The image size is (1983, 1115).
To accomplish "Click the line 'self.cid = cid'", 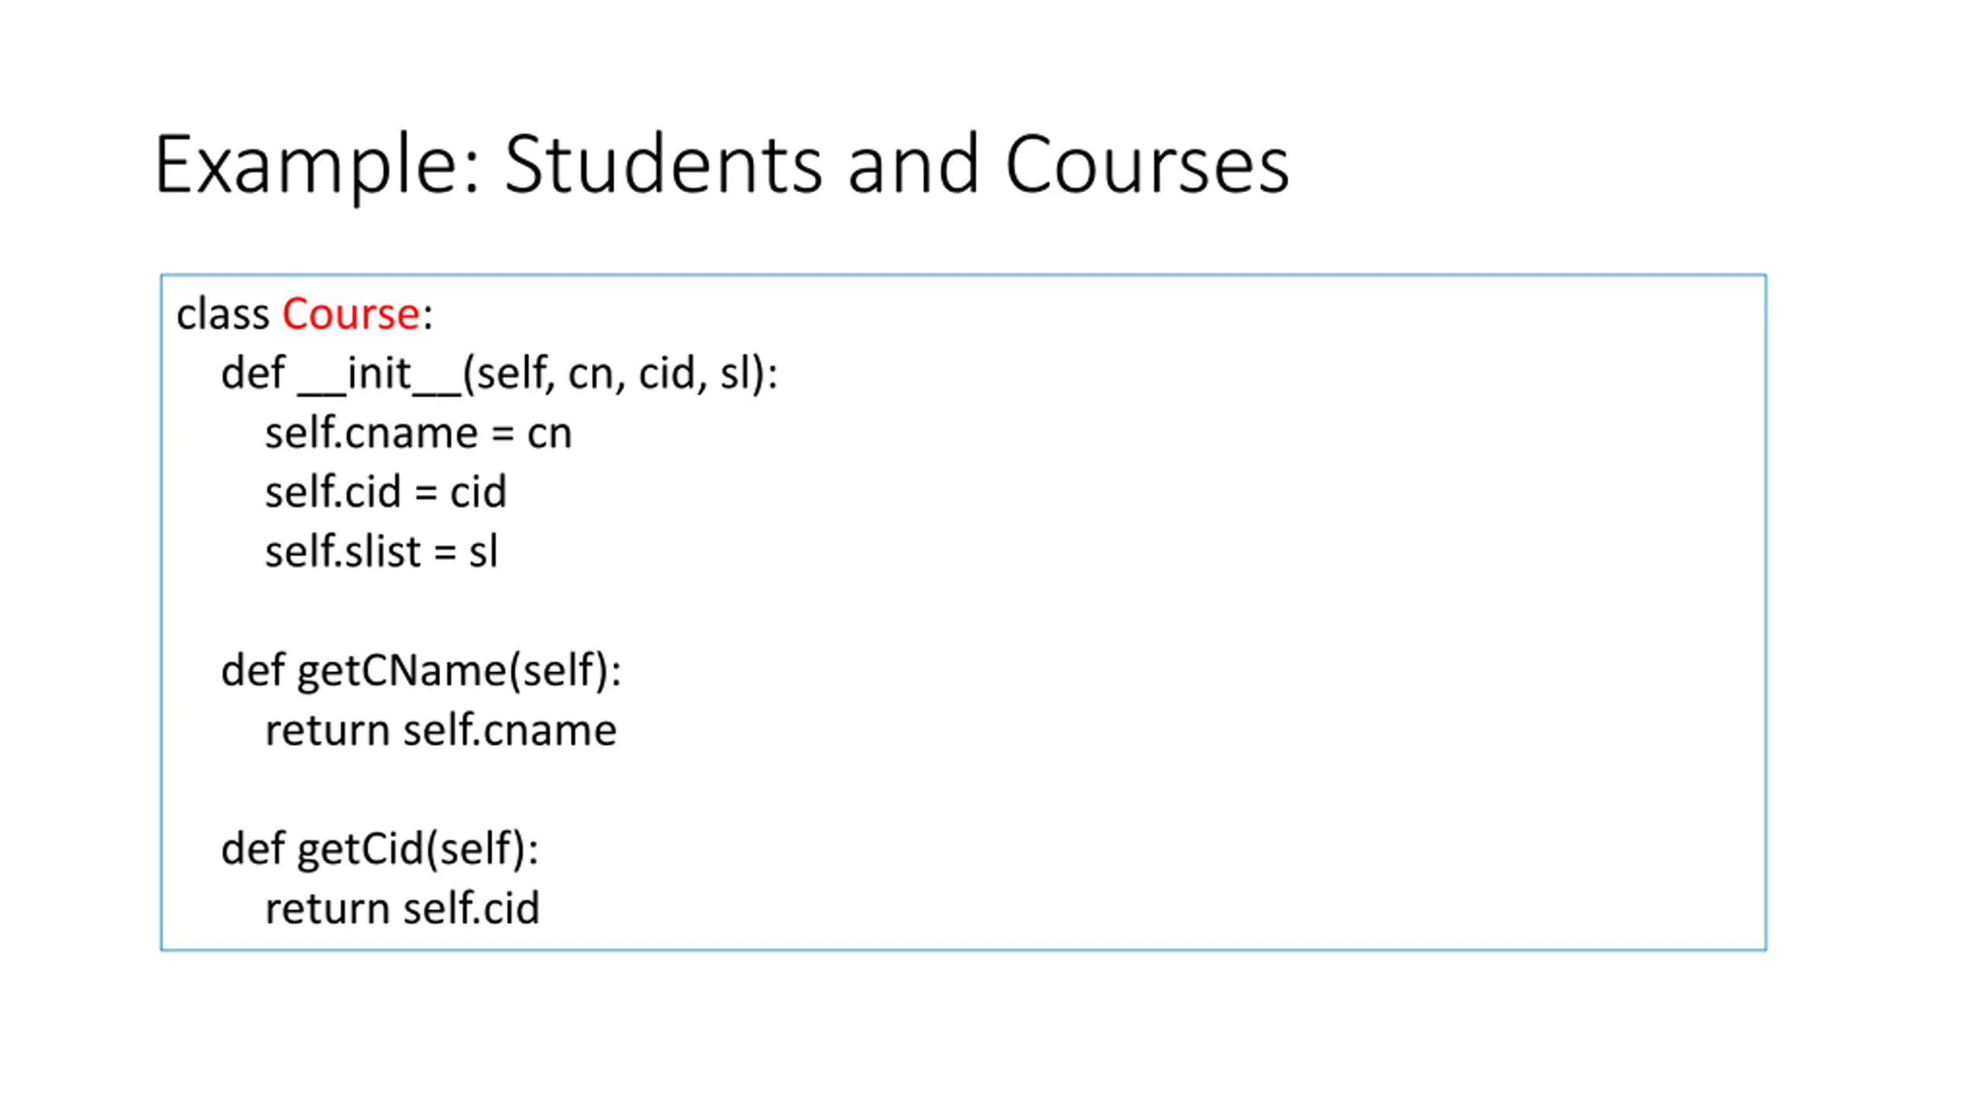I will [x=386, y=492].
